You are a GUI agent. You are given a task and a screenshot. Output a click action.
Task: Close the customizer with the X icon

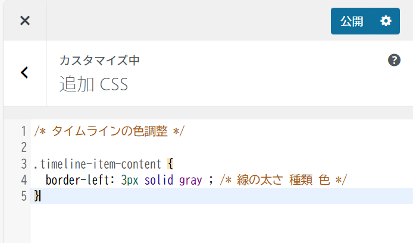tap(24, 21)
